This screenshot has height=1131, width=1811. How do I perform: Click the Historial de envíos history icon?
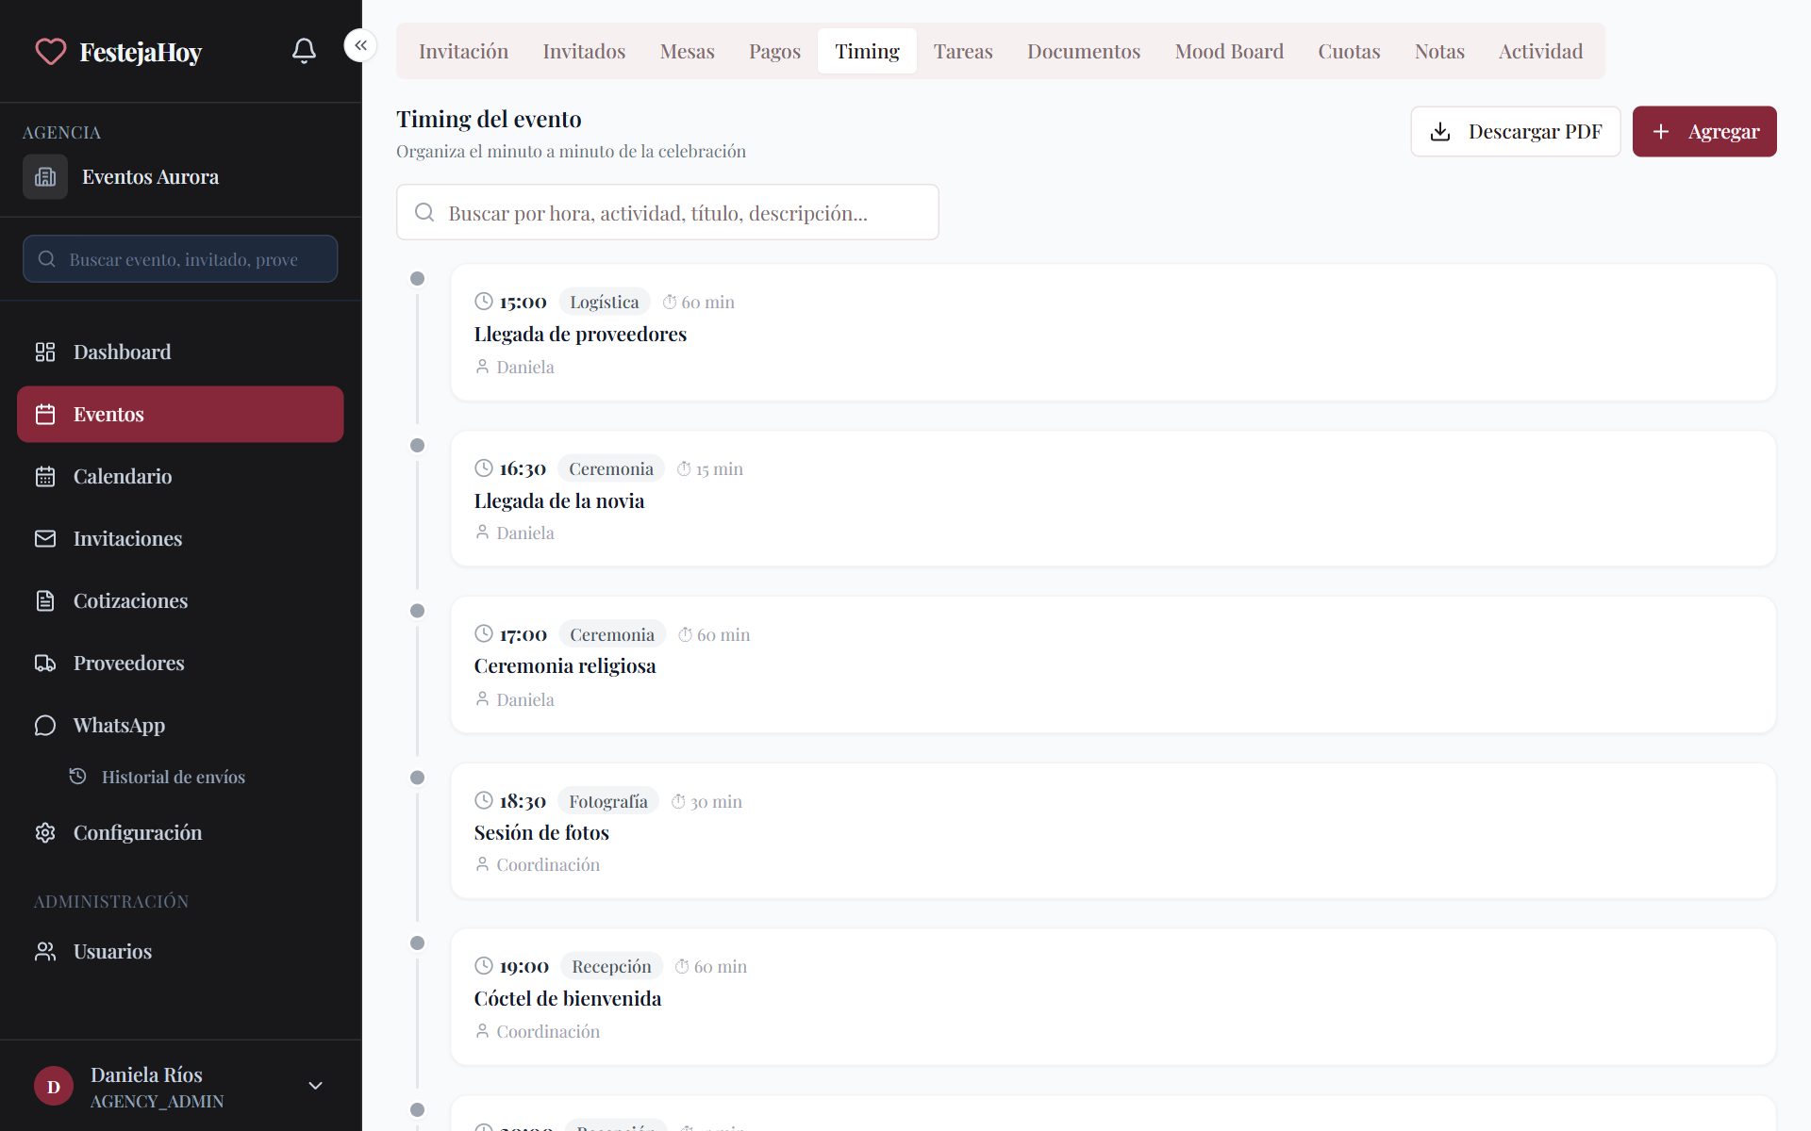click(x=78, y=776)
